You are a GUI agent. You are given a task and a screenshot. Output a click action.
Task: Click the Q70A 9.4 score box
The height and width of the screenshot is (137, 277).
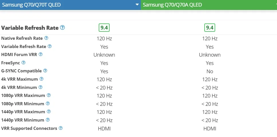[210, 28]
